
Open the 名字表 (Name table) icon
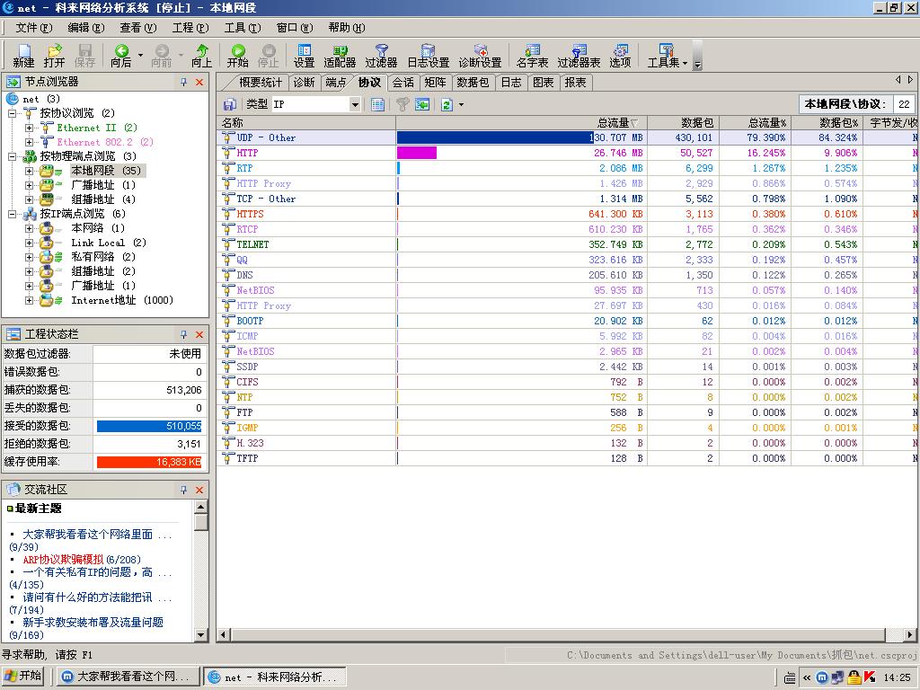pyautogui.click(x=532, y=56)
